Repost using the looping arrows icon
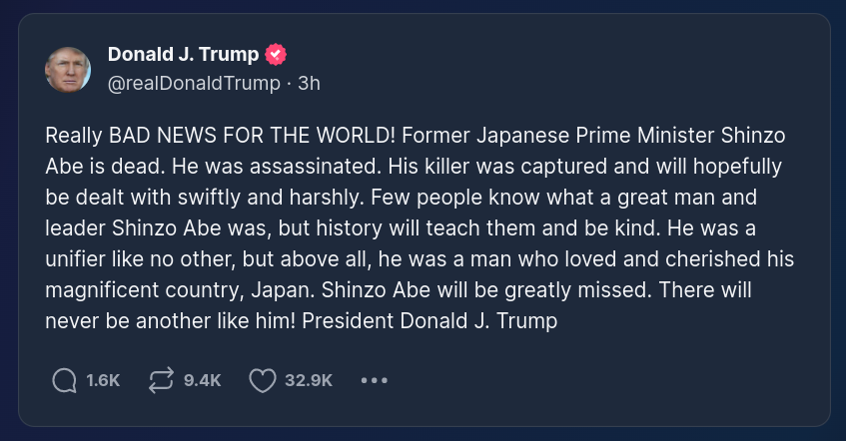 click(160, 380)
